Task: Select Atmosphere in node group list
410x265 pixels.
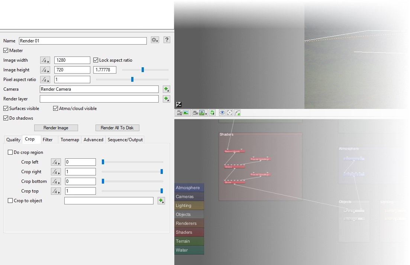Action: [x=189, y=188]
